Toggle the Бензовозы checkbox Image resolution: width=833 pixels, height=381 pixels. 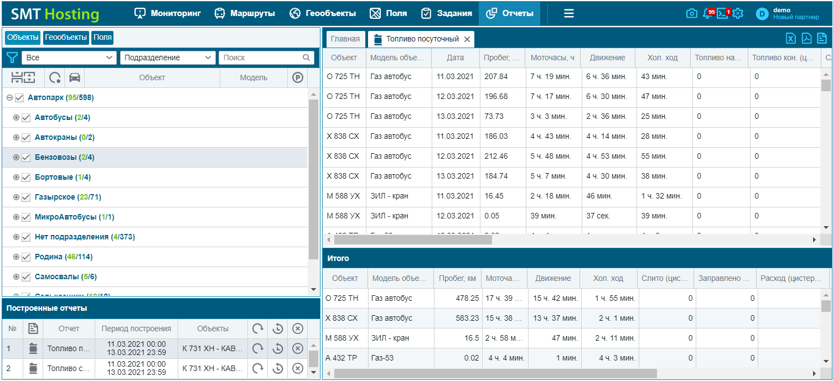26,158
